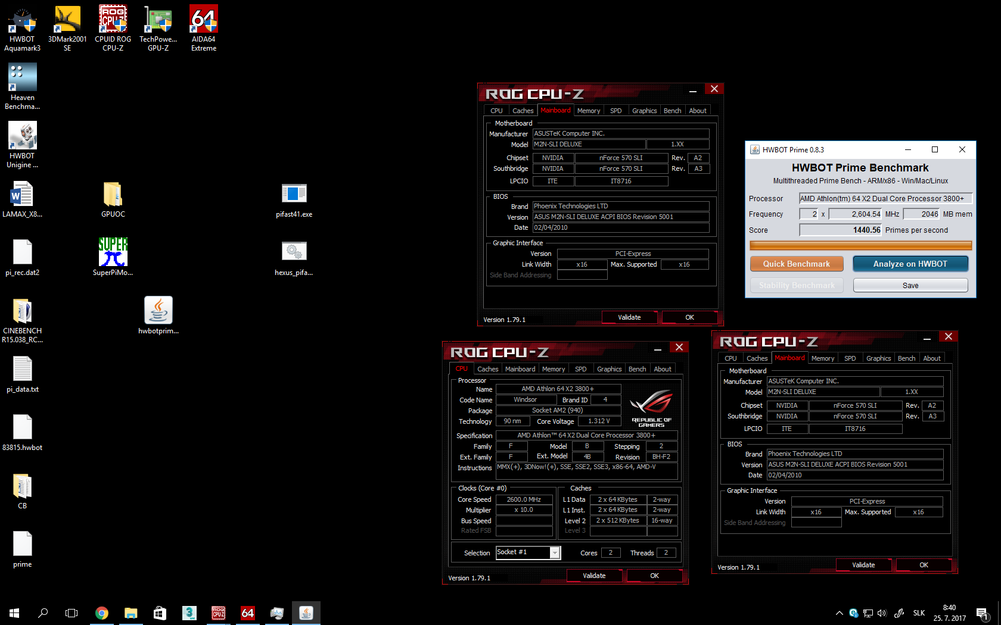Open pi_data.txt text file
Image resolution: width=1001 pixels, height=625 pixels.
pos(22,375)
